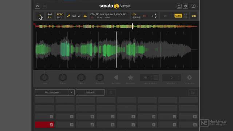The width and height of the screenshot is (233, 131).
Task: Click the tempo BPM value field
Action: 165,16
